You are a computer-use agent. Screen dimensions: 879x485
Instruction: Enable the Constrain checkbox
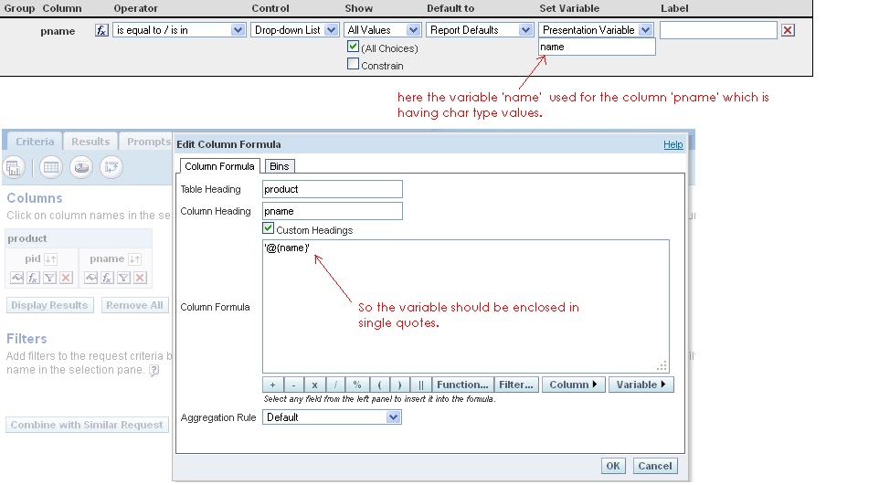point(354,65)
